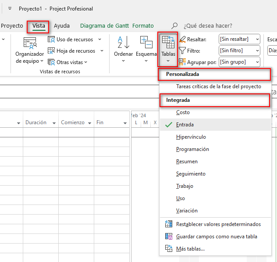Expand the Resaltar dropdown
Screen dimensions: 277x262
pyautogui.click(x=256, y=39)
